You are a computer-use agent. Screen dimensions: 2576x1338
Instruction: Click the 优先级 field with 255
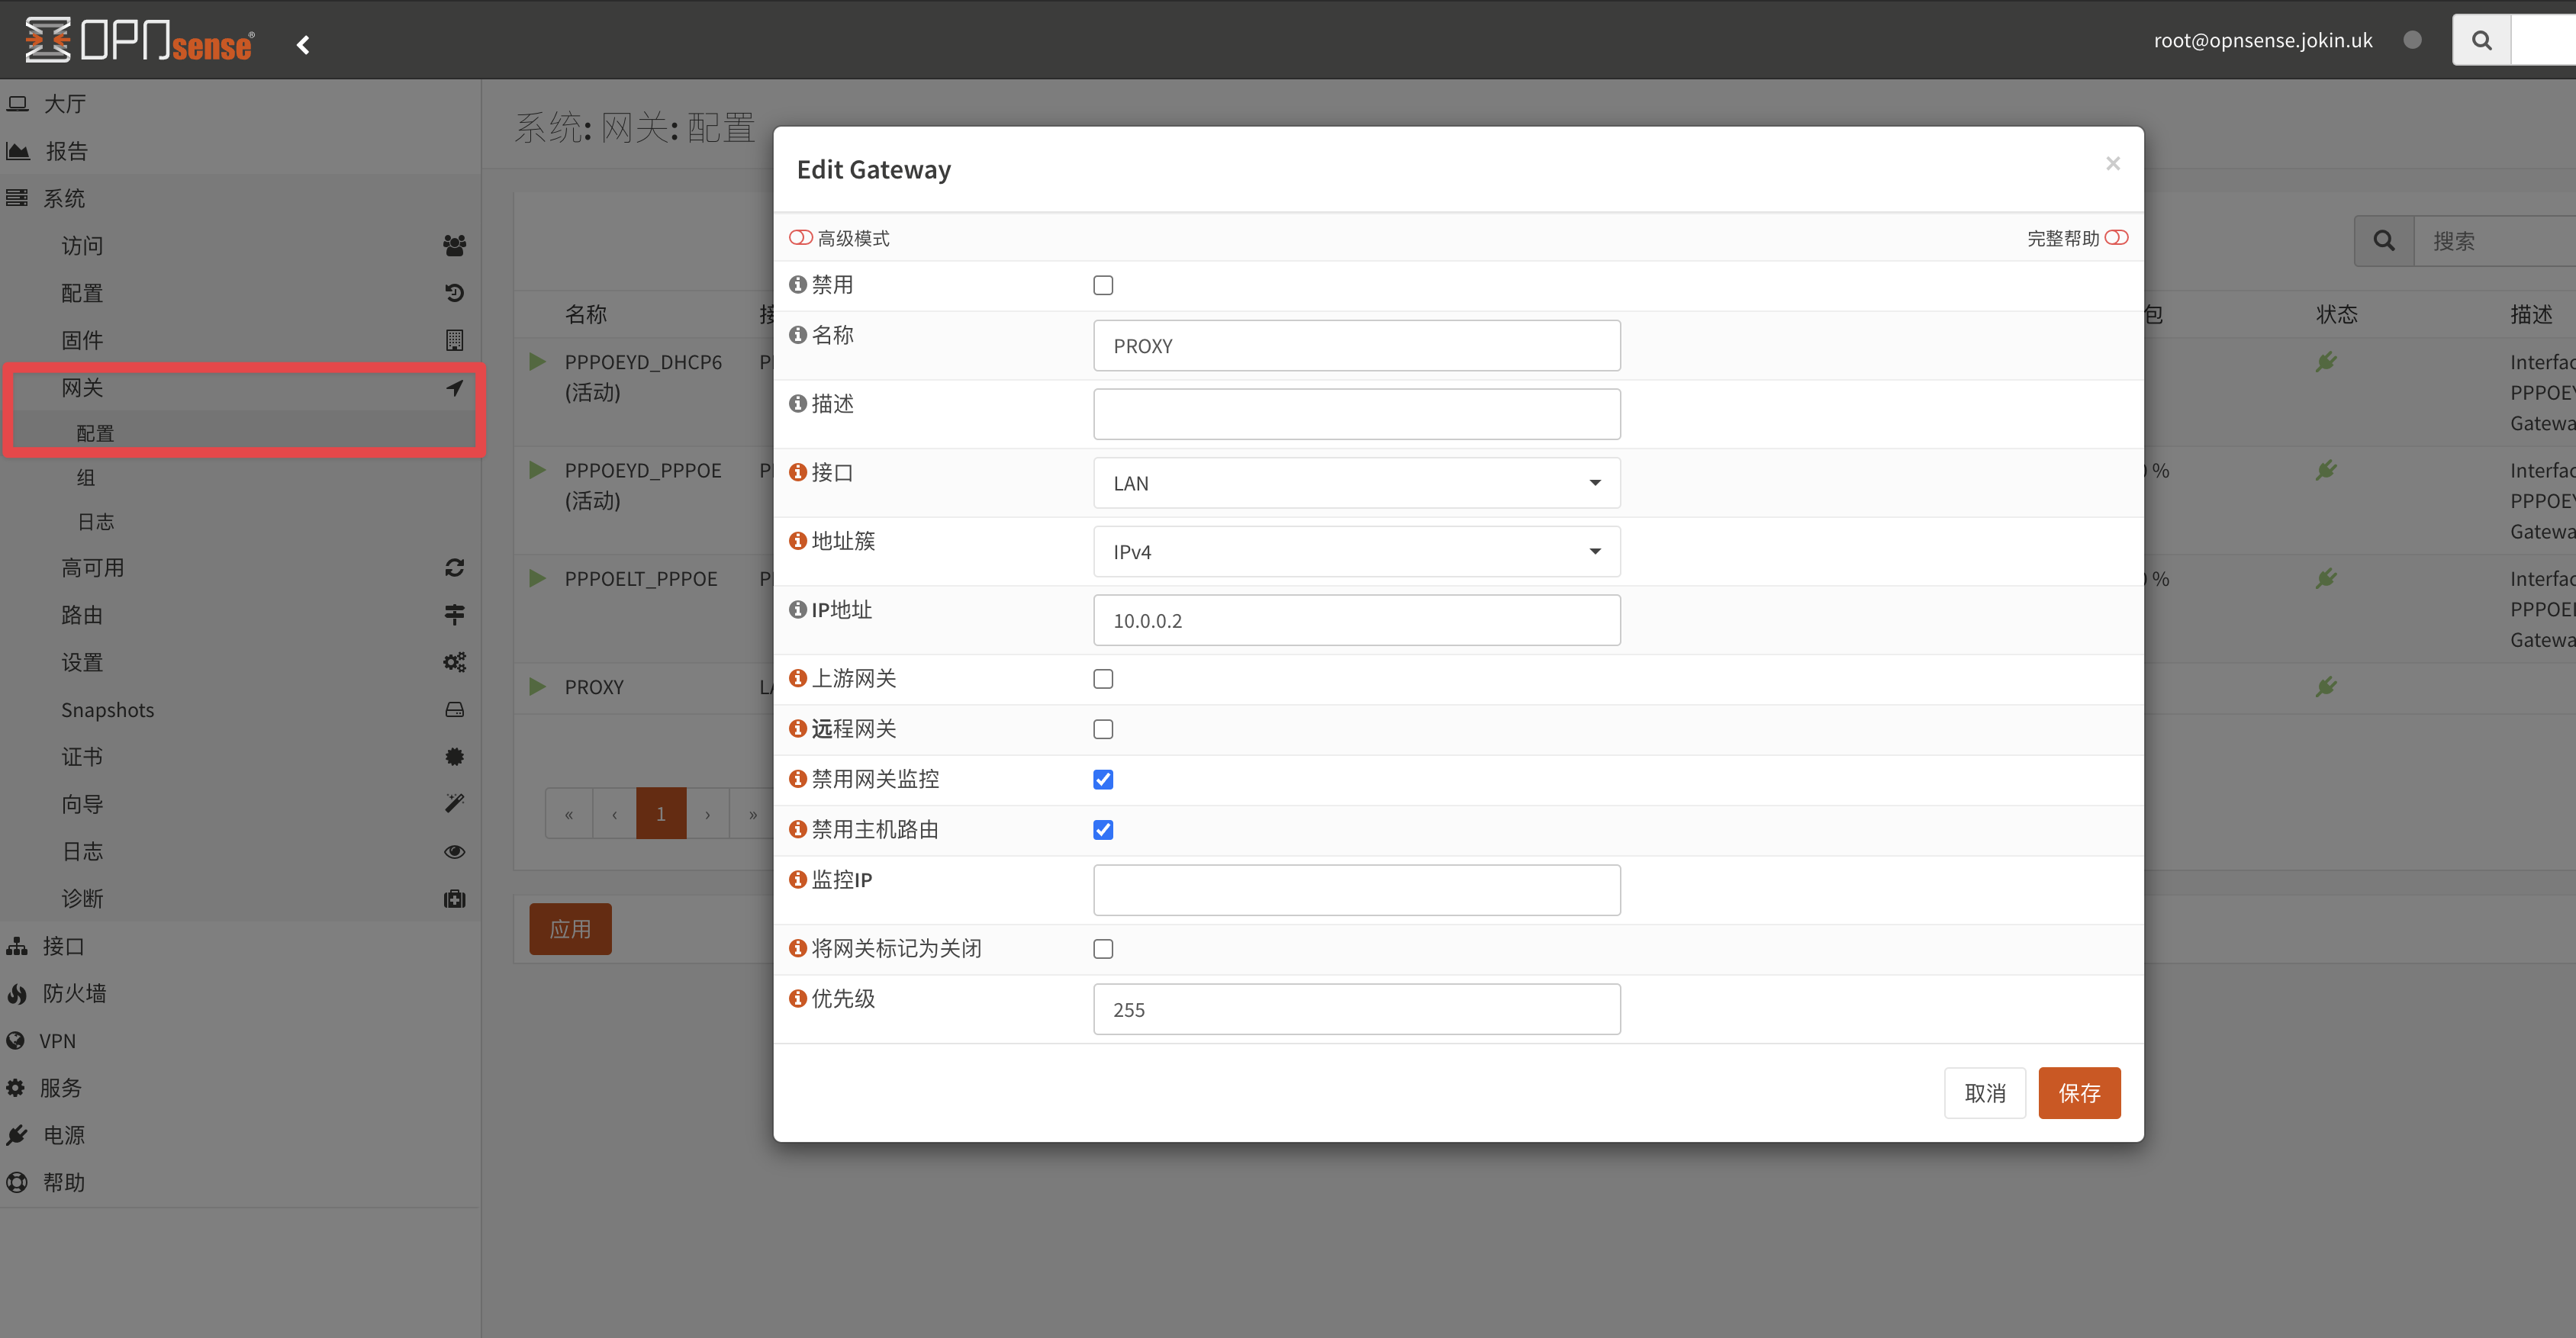1356,1010
